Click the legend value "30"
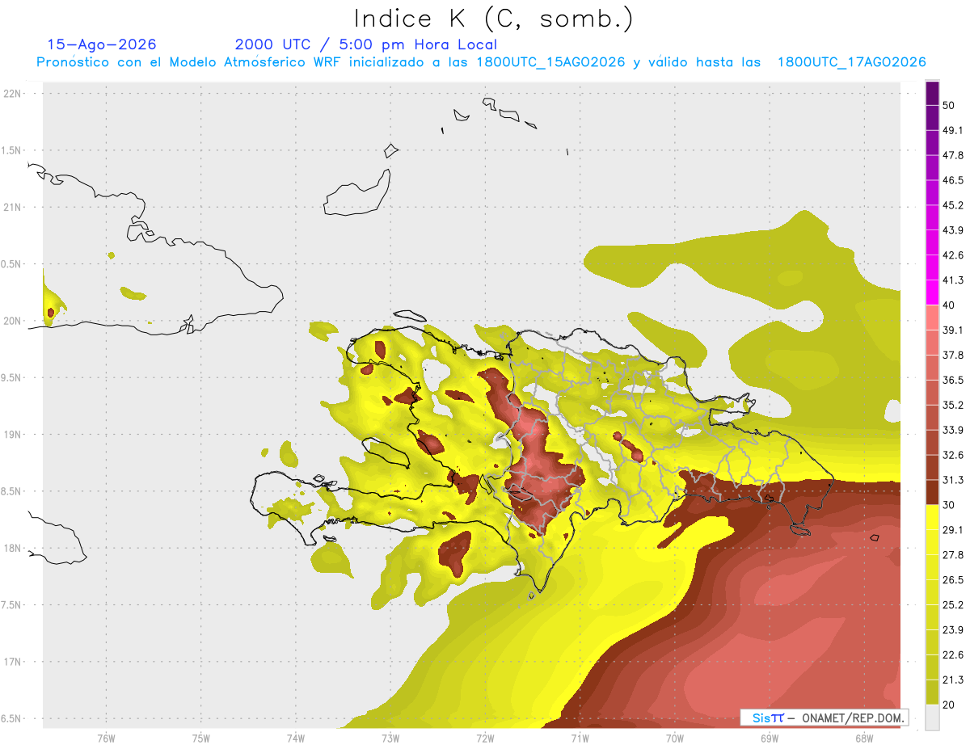The height and width of the screenshot is (749, 970). [x=949, y=505]
